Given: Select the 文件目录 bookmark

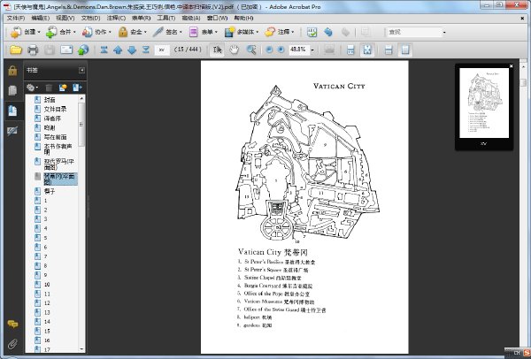Looking at the screenshot, I should [55, 109].
